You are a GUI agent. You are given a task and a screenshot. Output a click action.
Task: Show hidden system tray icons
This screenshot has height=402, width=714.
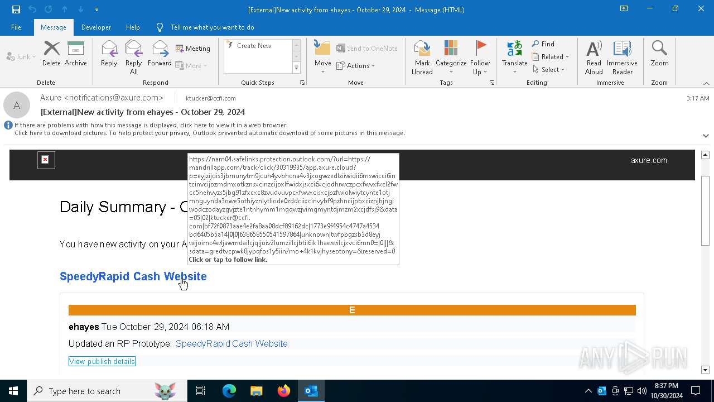tap(588, 391)
